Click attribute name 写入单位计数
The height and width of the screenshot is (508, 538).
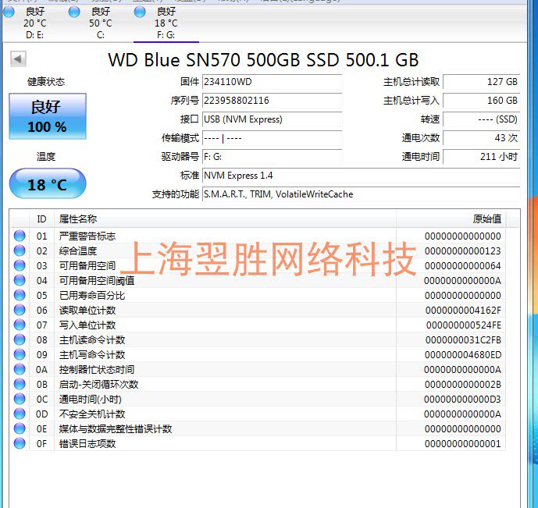(x=87, y=325)
